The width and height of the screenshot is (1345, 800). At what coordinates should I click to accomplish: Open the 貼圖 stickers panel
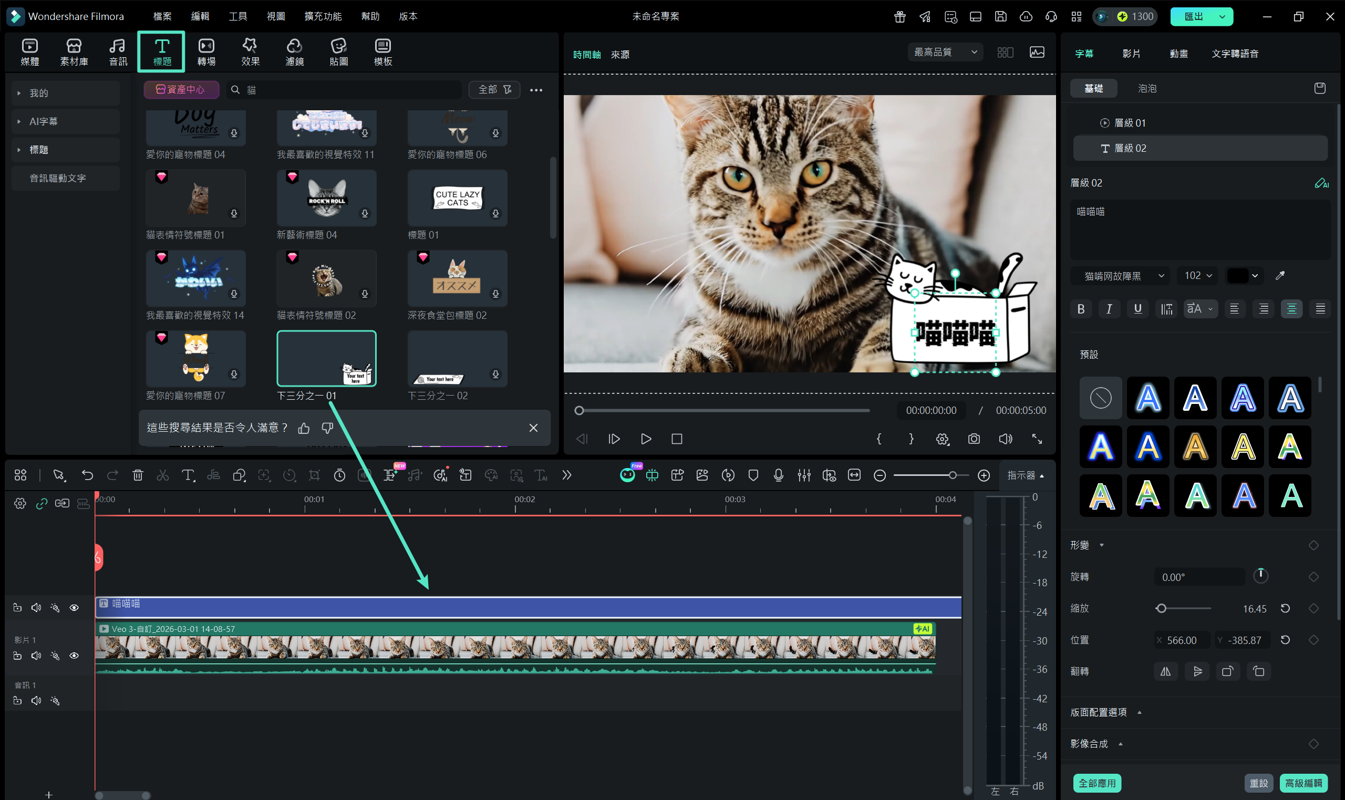338,52
